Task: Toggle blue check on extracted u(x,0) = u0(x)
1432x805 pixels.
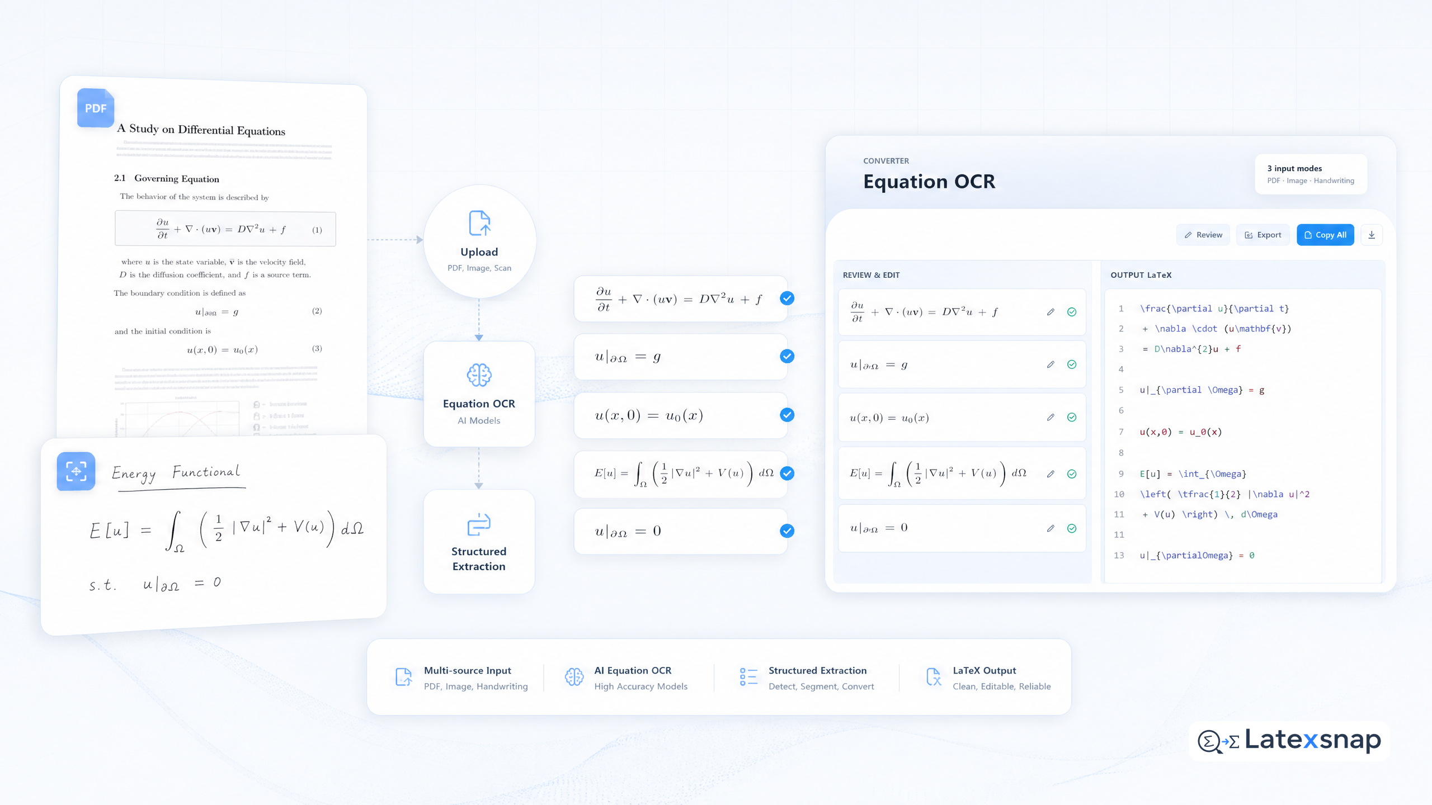Action: click(x=787, y=415)
